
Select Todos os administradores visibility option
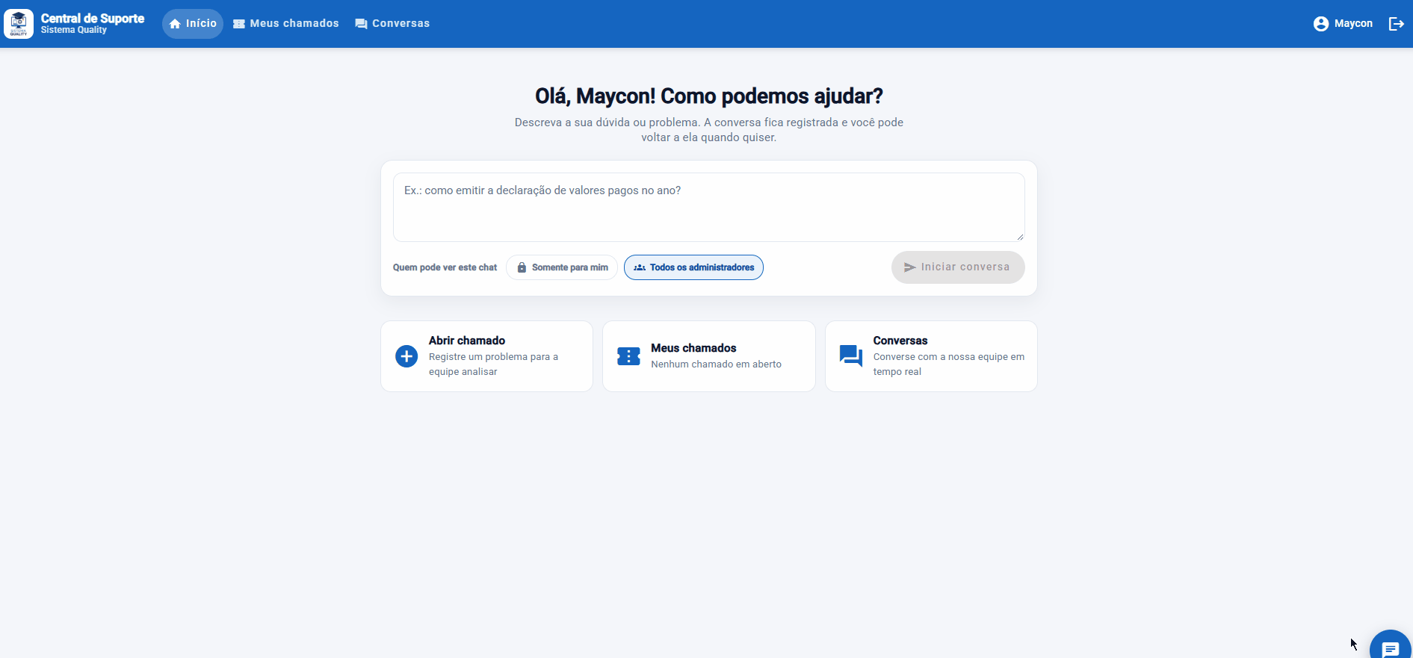pyautogui.click(x=693, y=267)
